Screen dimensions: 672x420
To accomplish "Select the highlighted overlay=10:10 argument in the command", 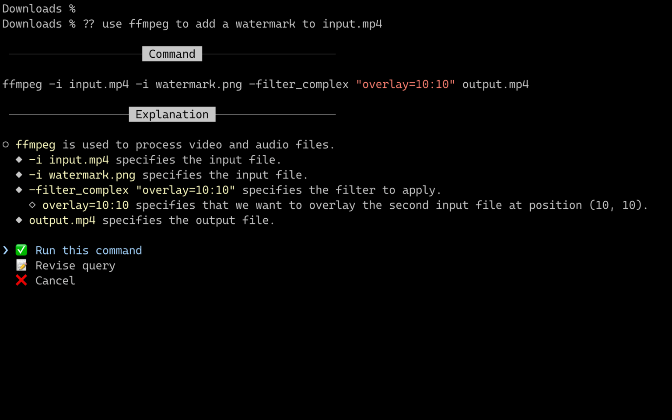I will tap(406, 84).
